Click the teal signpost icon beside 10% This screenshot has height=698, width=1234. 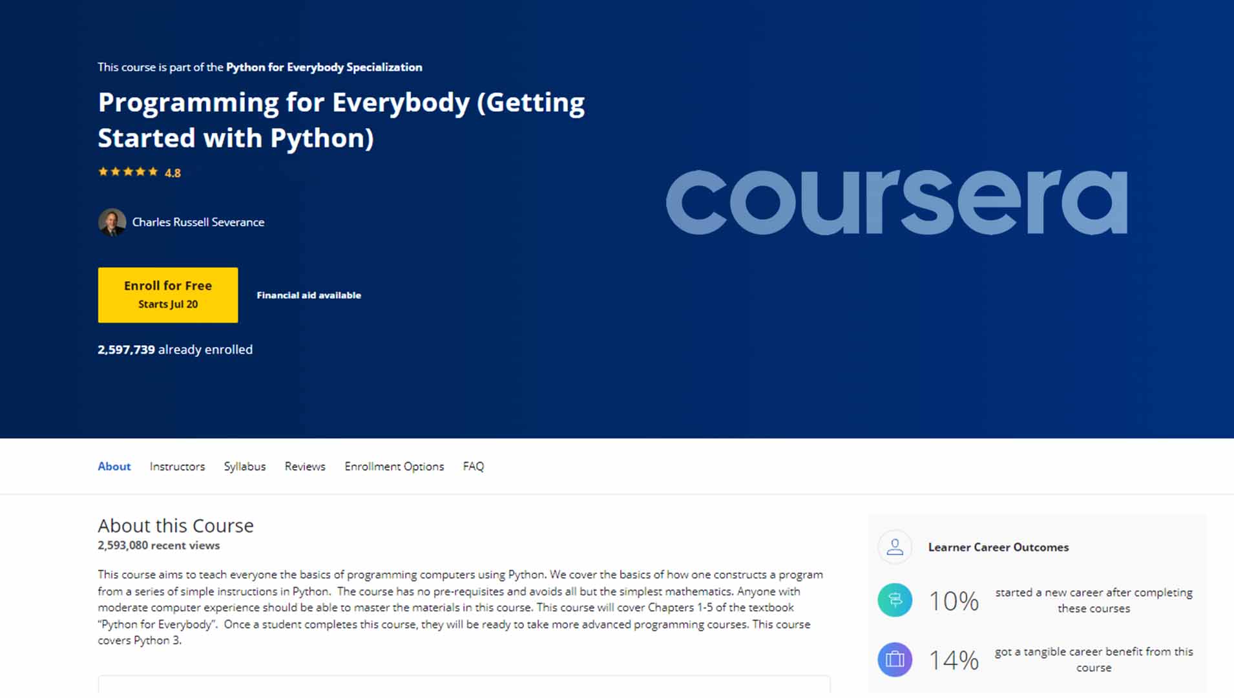pyautogui.click(x=895, y=600)
